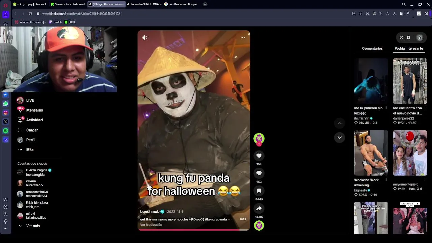The width and height of the screenshot is (432, 243).
Task: Open the KICK bookmark
Action: point(70,22)
